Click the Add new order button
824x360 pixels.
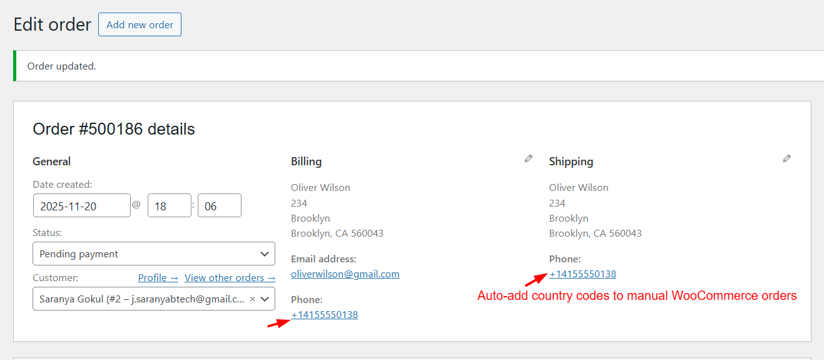(x=140, y=25)
